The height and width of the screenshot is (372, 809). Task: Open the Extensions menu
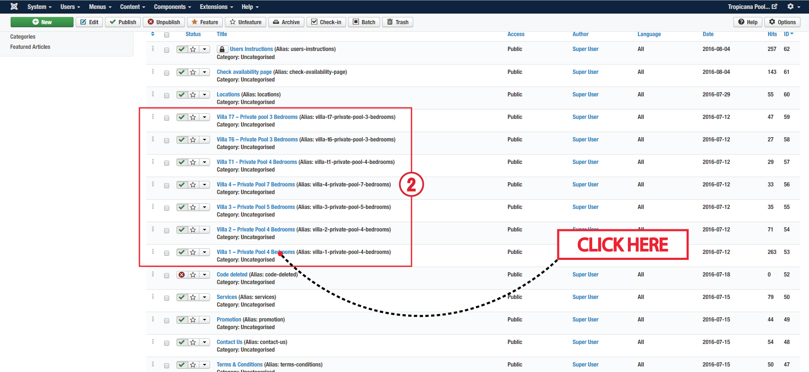click(x=216, y=7)
